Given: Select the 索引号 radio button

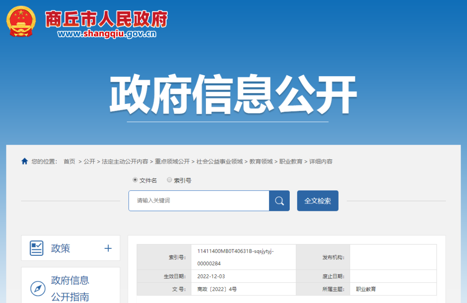Looking at the screenshot, I should [x=170, y=180].
